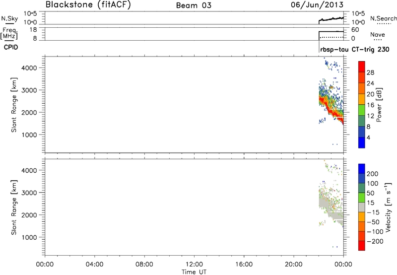Click the 'Freq. [MHz]' axis label
This screenshot has height=275, width=397.
click(9, 33)
